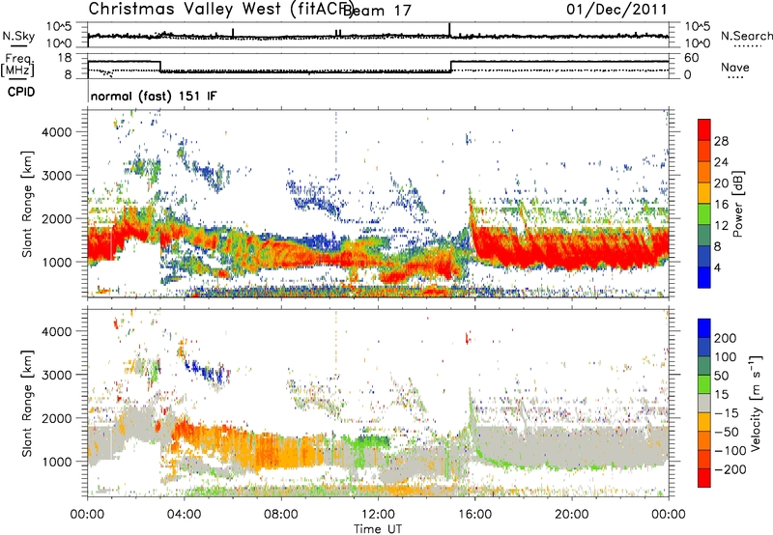Click the '3000' range tick in velocity panel
This screenshot has height=535, width=773.
tap(56, 375)
